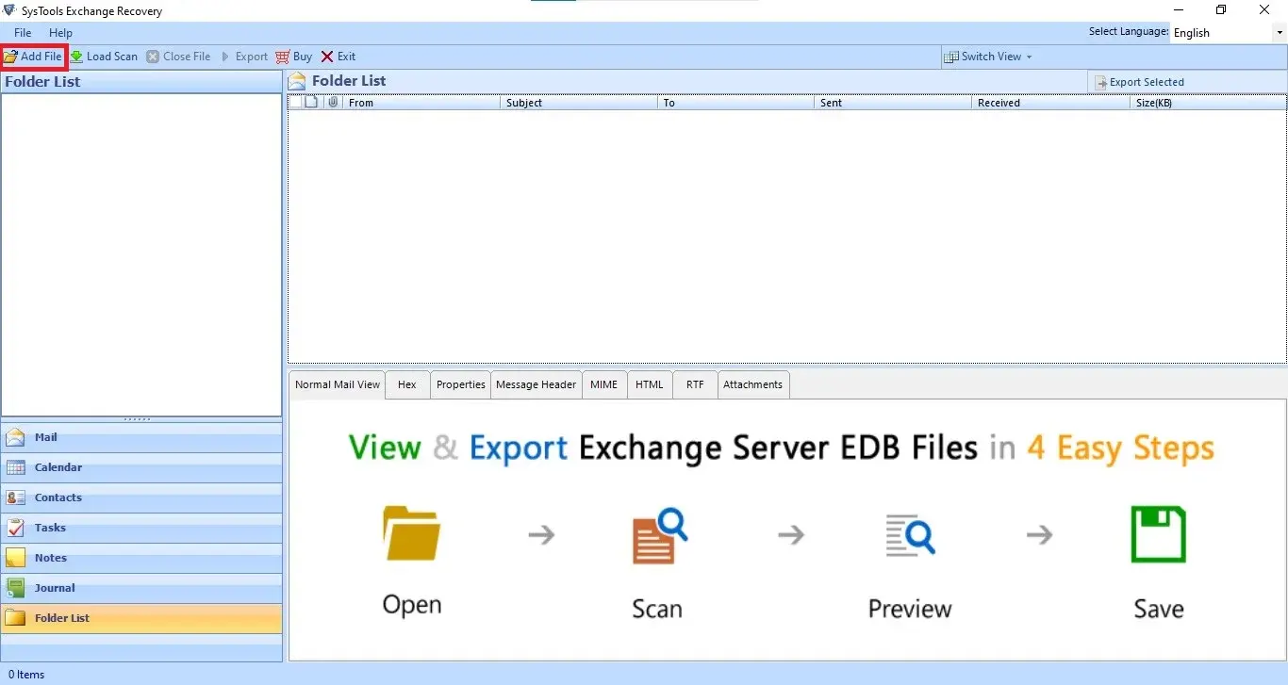The height and width of the screenshot is (685, 1288).
Task: Click the Close File toolbar button
Action: (x=178, y=57)
